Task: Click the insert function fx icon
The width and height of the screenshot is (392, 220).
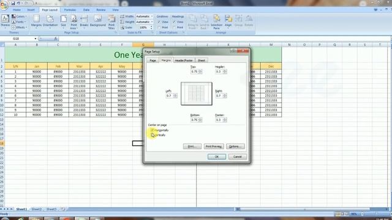Action: tap(56, 38)
